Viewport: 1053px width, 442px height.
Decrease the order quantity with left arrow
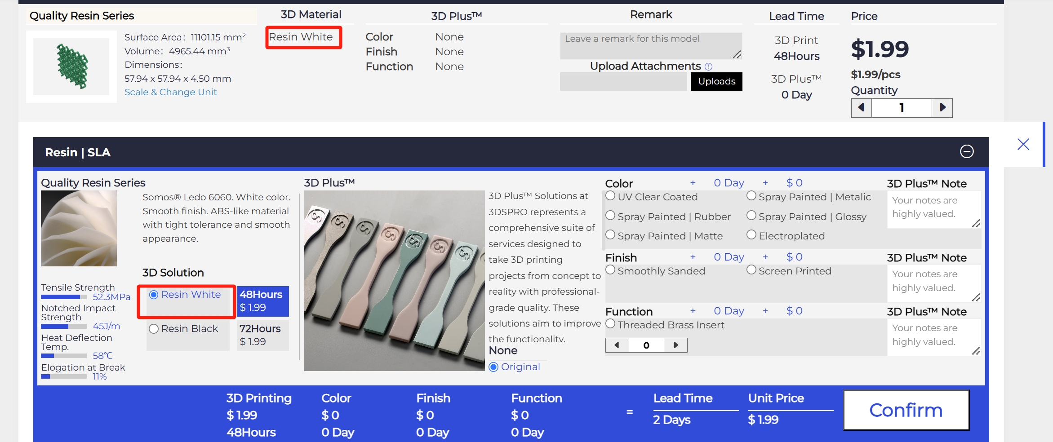pyautogui.click(x=861, y=108)
